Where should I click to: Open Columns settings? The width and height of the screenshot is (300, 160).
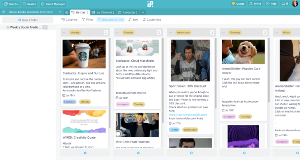point(69,20)
